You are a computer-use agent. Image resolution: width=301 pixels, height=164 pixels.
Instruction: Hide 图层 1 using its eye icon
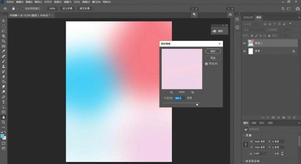pos(244,43)
